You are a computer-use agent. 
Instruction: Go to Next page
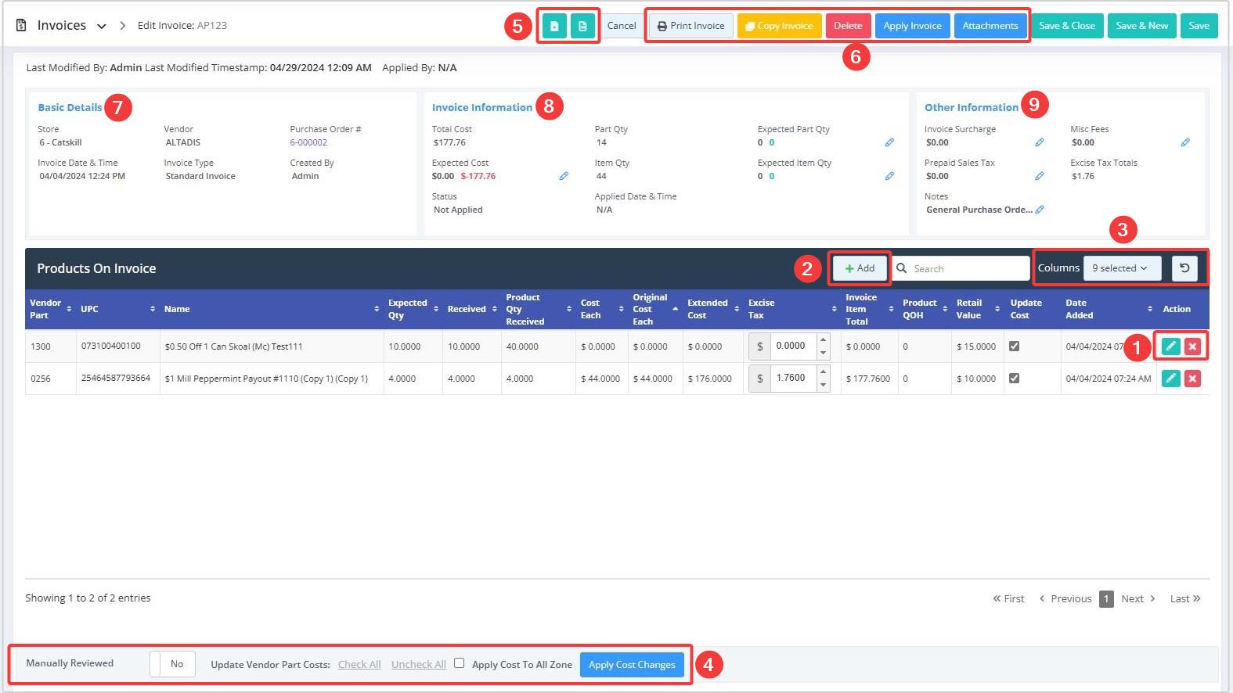(1138, 598)
